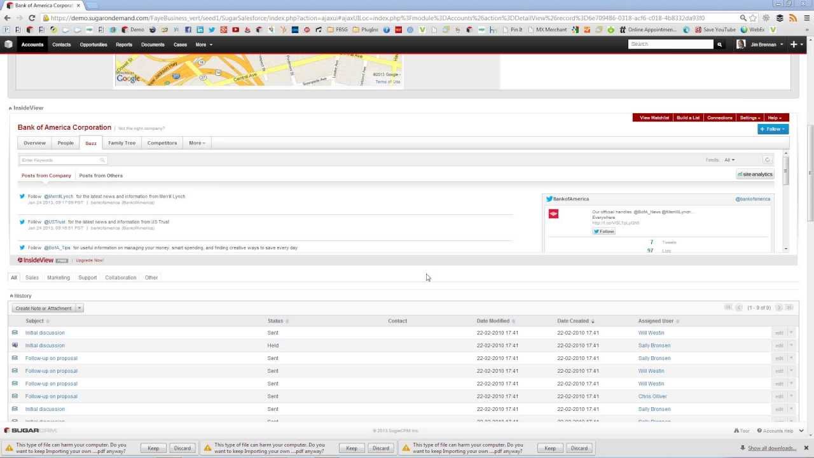
Task: Open the blue Follow dropdown button
Action: pyautogui.click(x=773, y=129)
